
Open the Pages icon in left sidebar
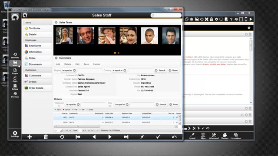(x=15, y=71)
